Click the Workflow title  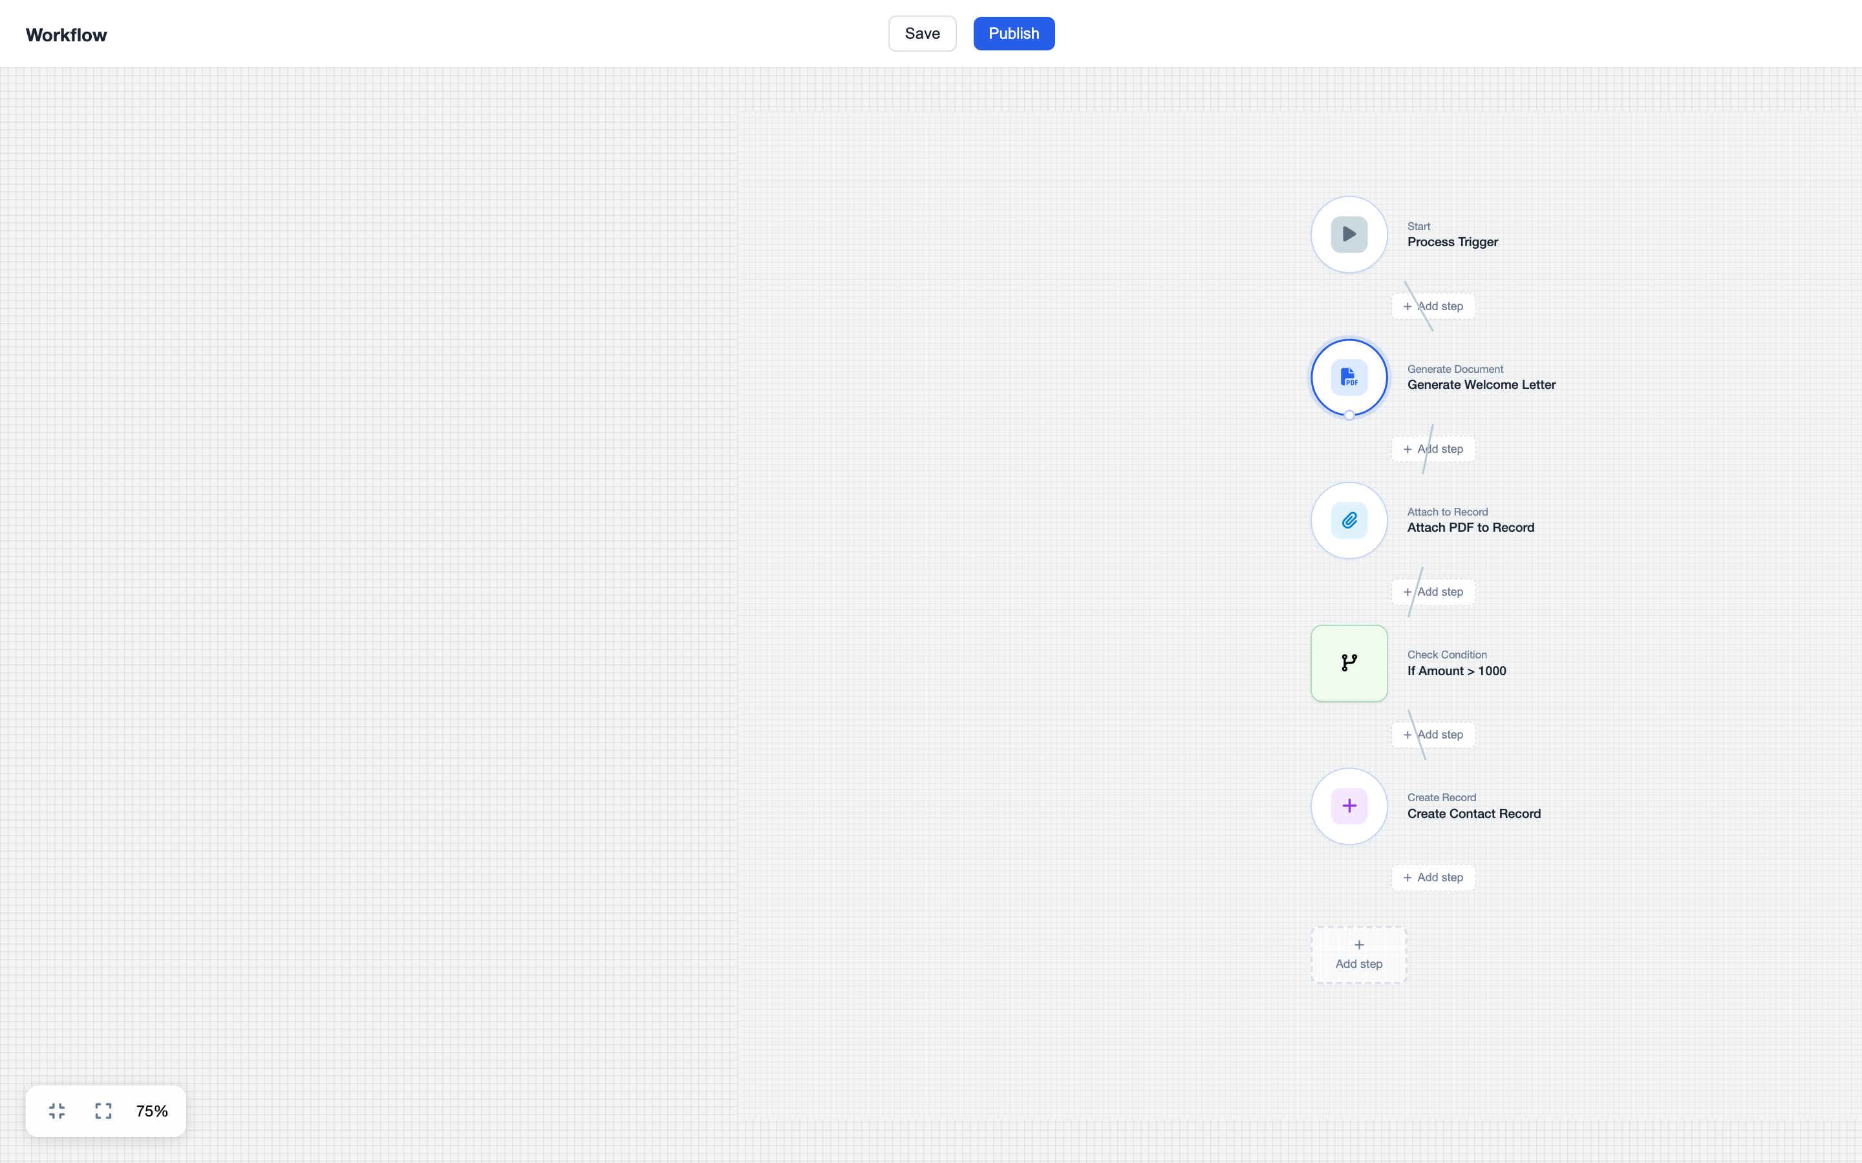[66, 35]
